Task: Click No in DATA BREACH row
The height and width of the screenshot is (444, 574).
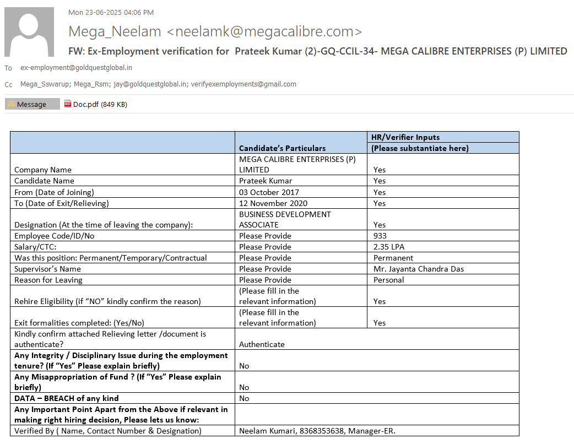Action: (244, 398)
